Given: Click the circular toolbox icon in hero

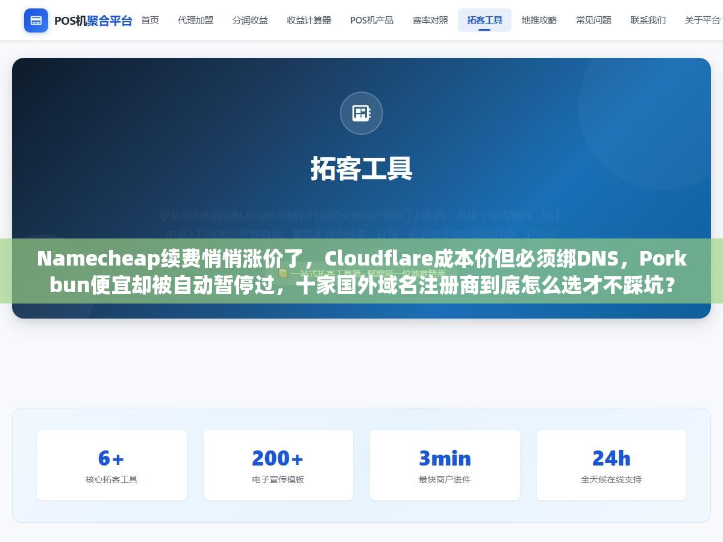Looking at the screenshot, I should tap(361, 113).
